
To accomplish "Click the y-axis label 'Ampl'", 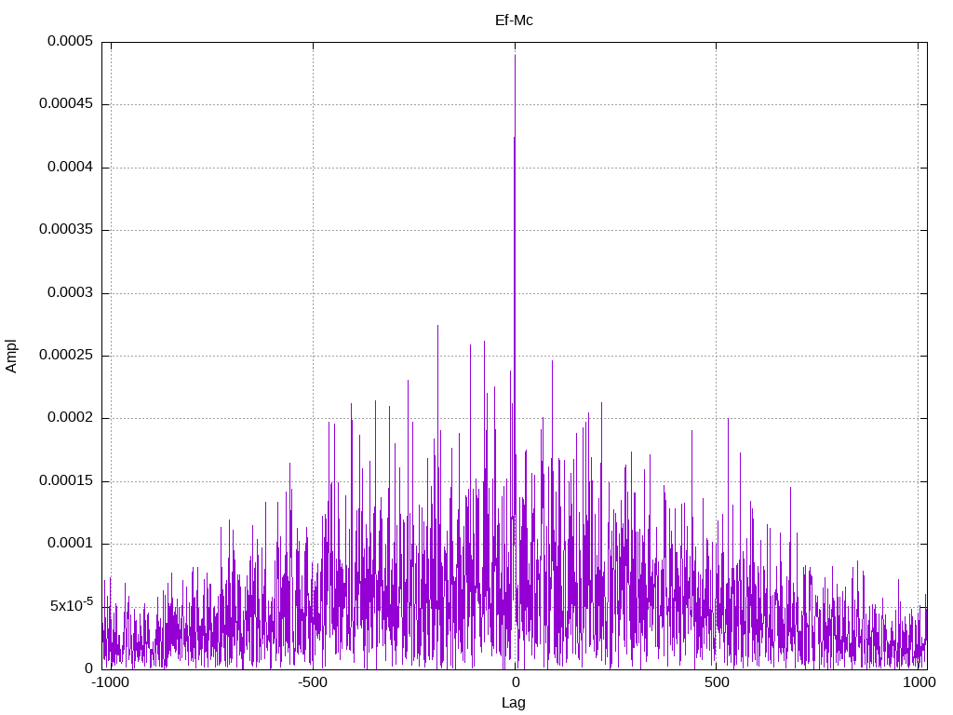I will (11, 356).
